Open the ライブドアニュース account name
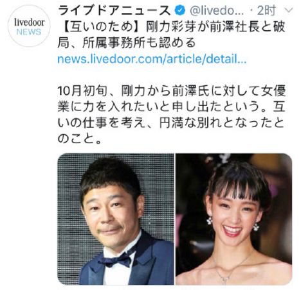The width and height of the screenshot is (301, 290). tap(114, 10)
